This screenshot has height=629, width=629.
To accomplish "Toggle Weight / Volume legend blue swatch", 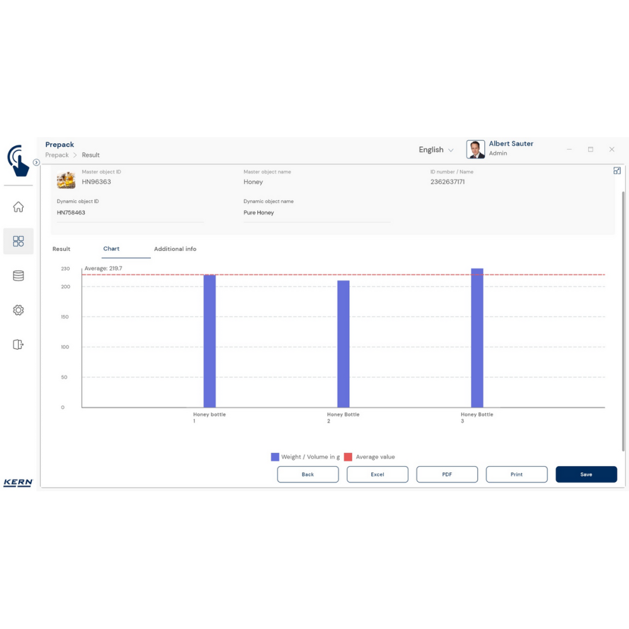I will tap(275, 457).
